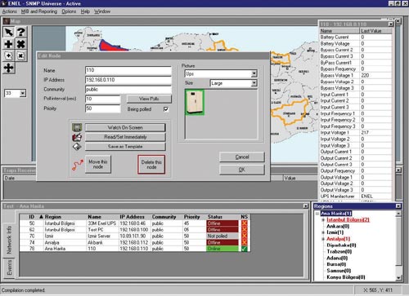Expand the Istanbul Bölgesi tree node
Viewport: 409px width, 296px height.
tap(323, 220)
